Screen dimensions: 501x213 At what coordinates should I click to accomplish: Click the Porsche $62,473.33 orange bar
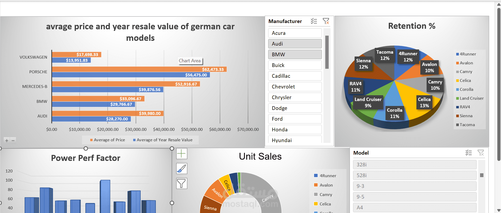[x=139, y=69]
